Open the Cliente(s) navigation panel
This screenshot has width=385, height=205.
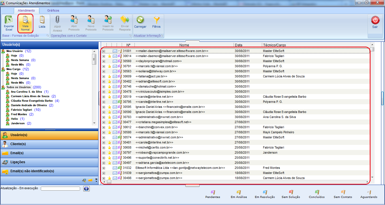(x=18, y=144)
